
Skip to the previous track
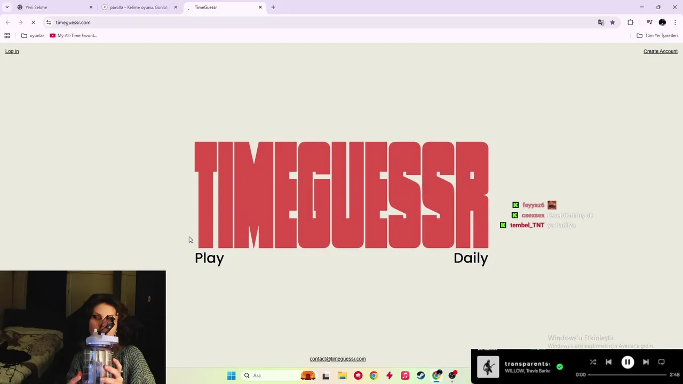pyautogui.click(x=608, y=362)
